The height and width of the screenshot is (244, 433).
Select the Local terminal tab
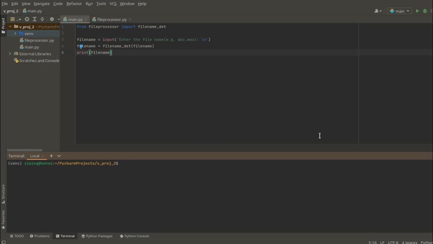point(35,156)
